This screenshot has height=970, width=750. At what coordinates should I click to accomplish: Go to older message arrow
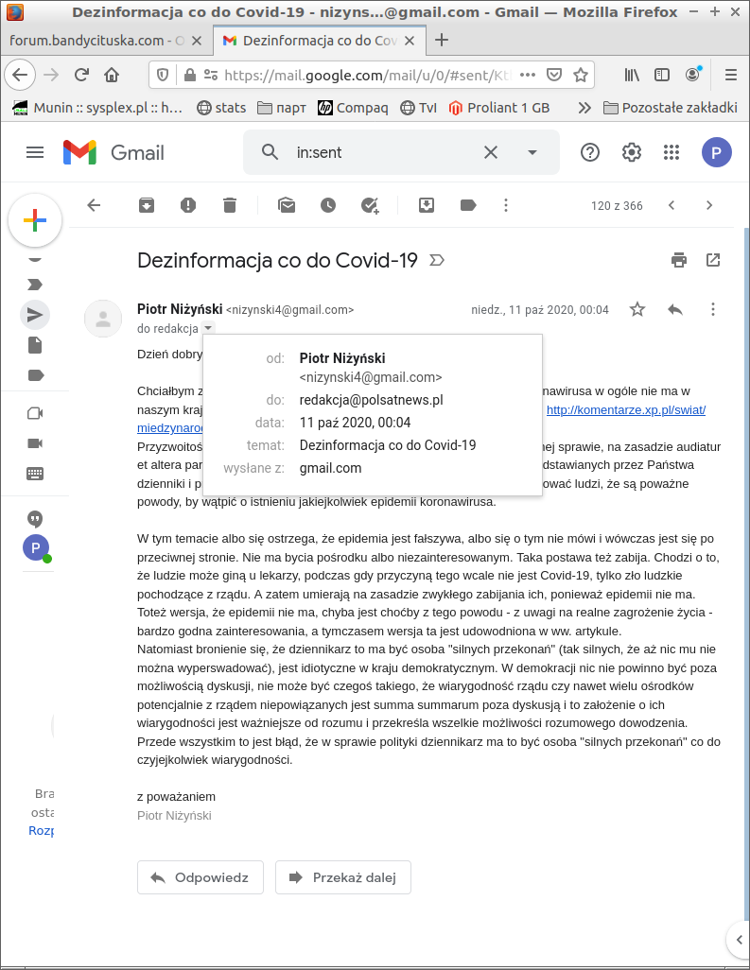tap(709, 205)
